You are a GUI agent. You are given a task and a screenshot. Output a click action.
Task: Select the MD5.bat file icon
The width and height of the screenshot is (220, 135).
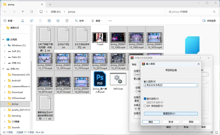(x=118, y=80)
